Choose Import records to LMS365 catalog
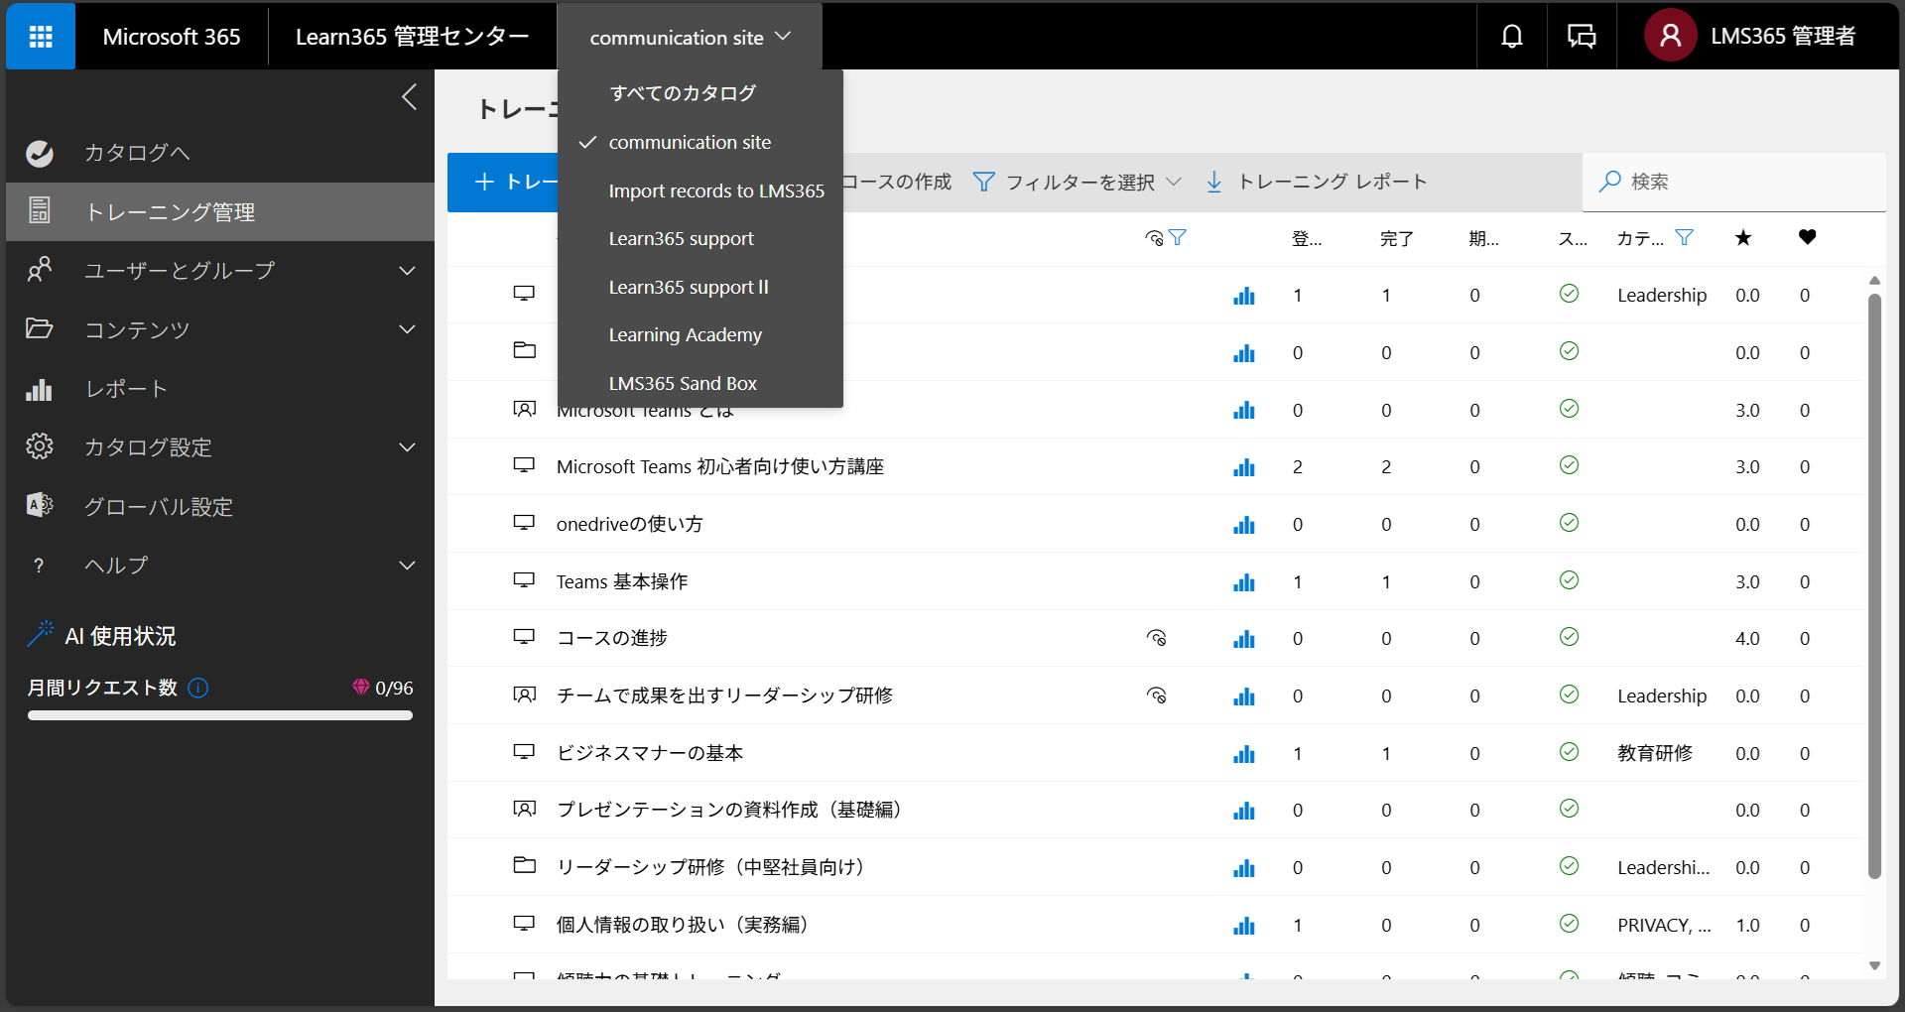The height and width of the screenshot is (1012, 1905). [x=700, y=190]
